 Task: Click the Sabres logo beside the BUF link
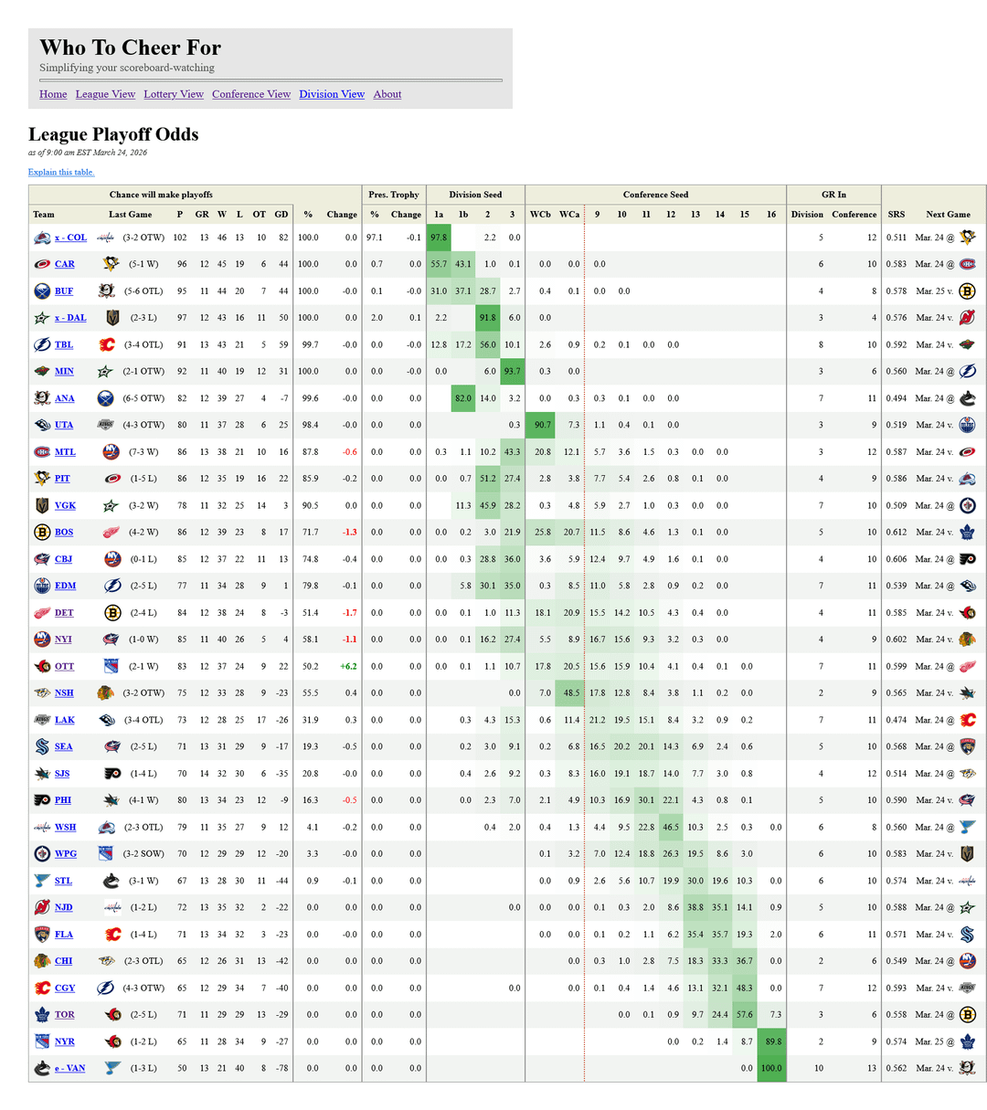(x=42, y=291)
